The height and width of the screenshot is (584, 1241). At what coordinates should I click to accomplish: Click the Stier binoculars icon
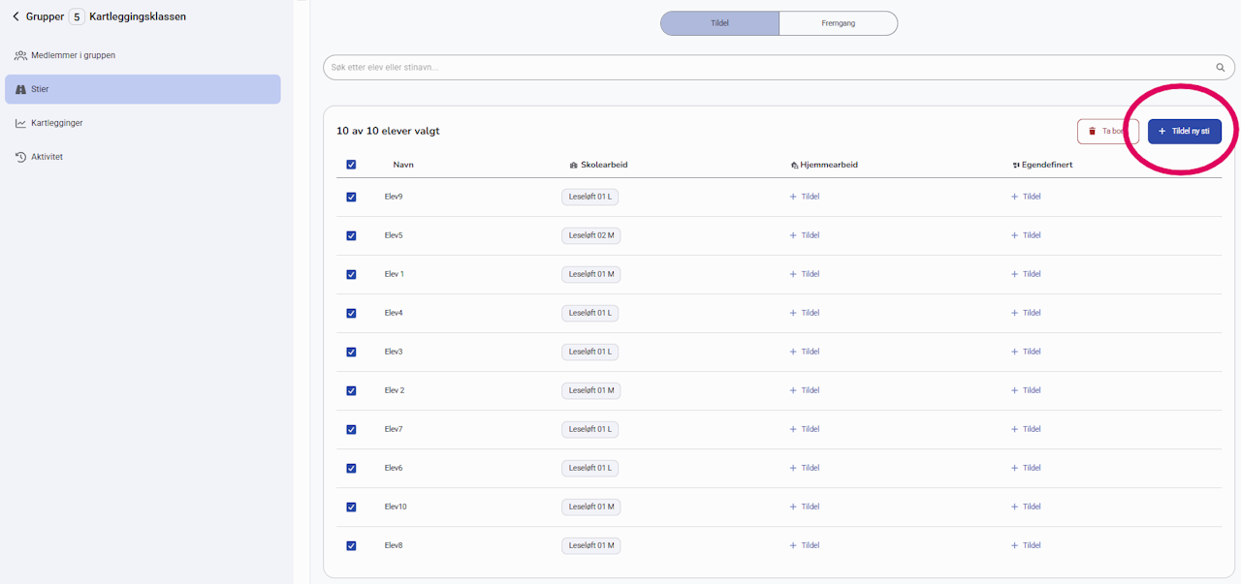pyautogui.click(x=20, y=89)
